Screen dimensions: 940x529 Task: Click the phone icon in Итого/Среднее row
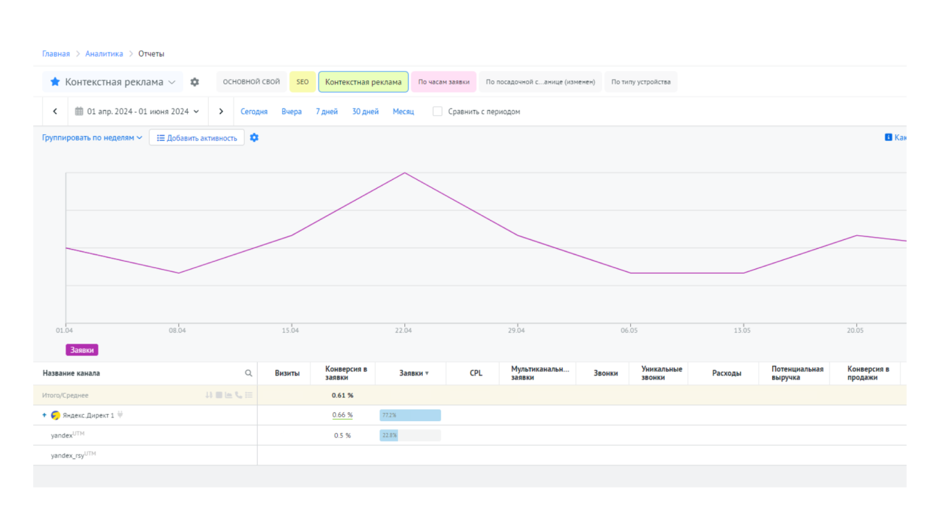(238, 396)
